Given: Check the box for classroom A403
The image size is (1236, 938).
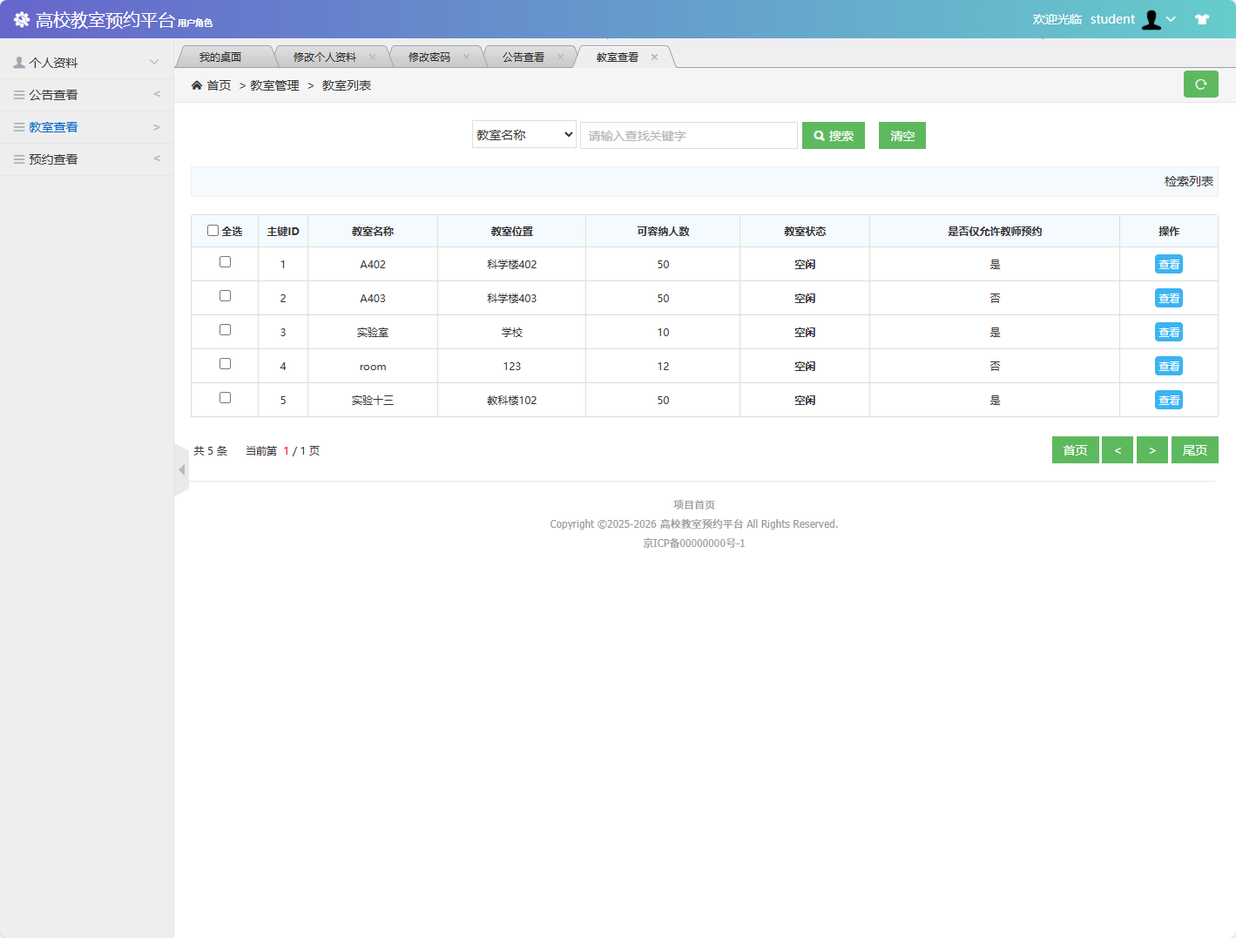Looking at the screenshot, I should click(x=225, y=296).
